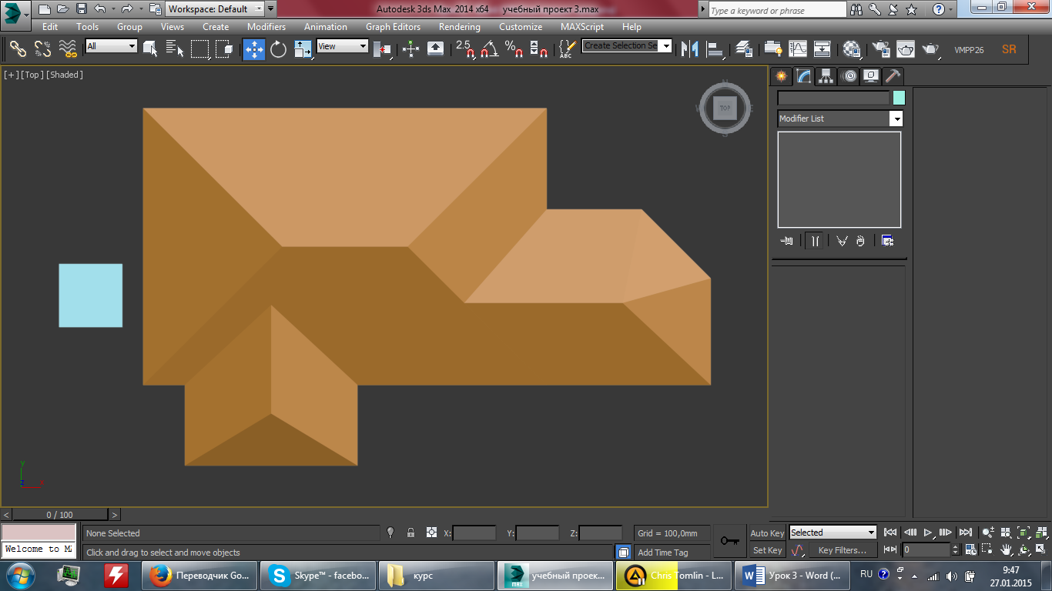Expand the Modifier List dropdown
1052x591 pixels.
(839, 119)
